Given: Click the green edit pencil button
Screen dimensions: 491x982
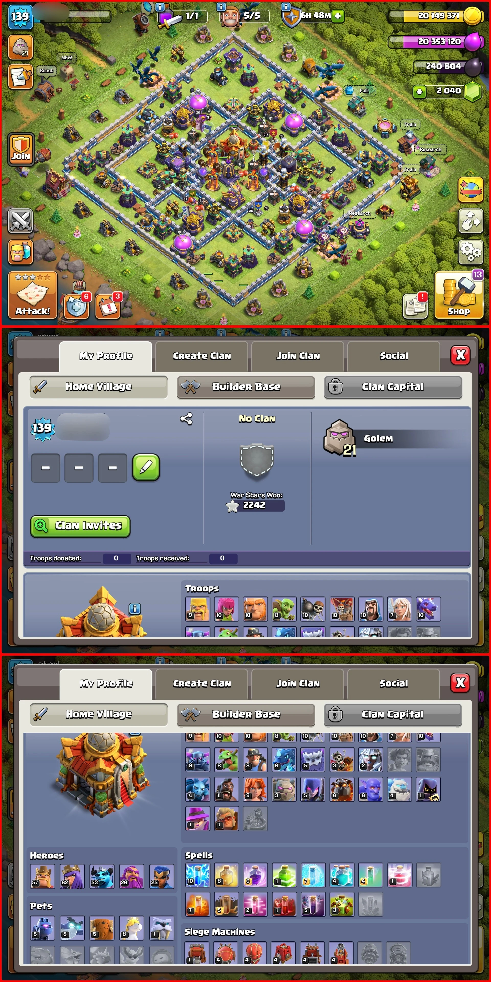Looking at the screenshot, I should pos(146,468).
